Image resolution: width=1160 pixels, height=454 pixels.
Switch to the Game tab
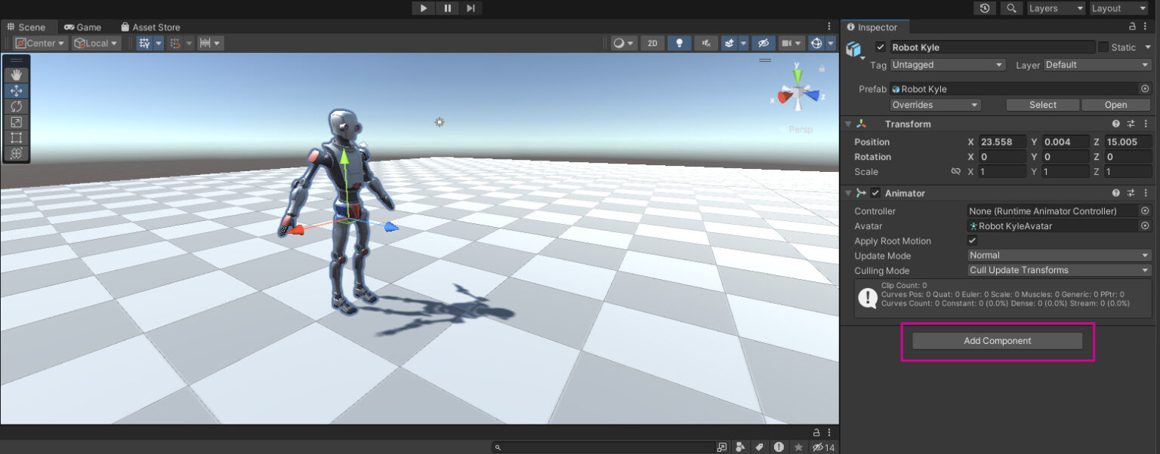[x=83, y=26]
